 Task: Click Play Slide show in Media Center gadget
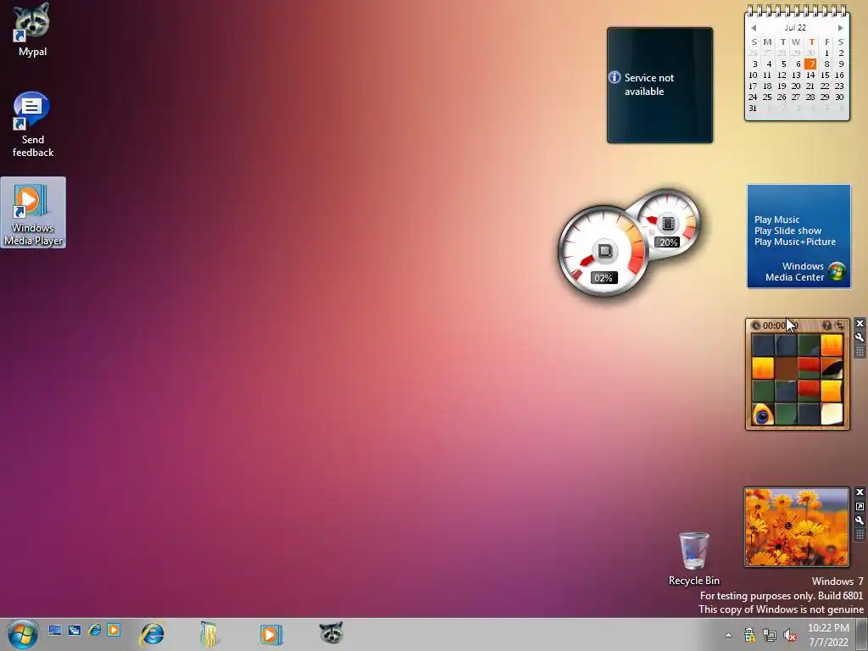787,231
